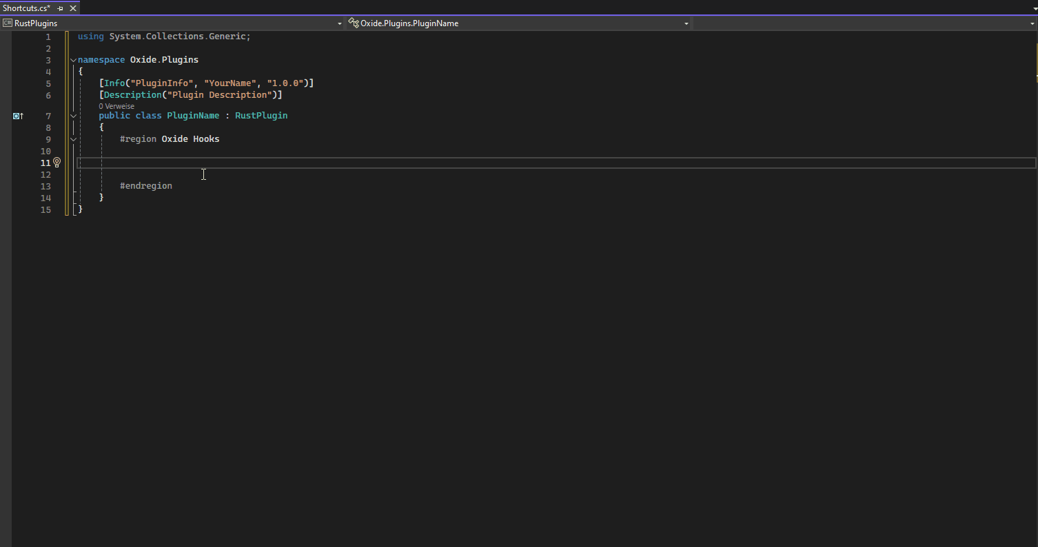This screenshot has width=1038, height=547.
Task: Open the empty members dropdown
Action: tap(1032, 23)
